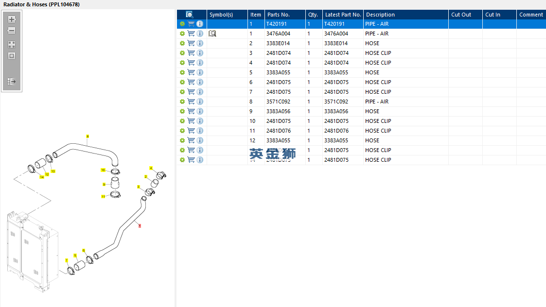Select HOSE description for item 12
Viewport: 546px width, 307px height.
[x=372, y=140]
